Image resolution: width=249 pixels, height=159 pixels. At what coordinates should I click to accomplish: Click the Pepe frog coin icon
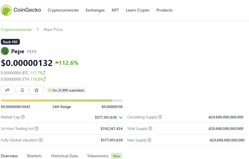[x=5, y=51]
